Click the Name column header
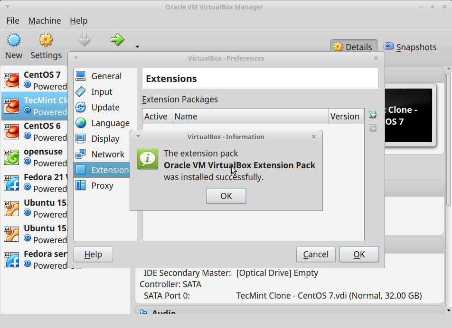 (250, 116)
